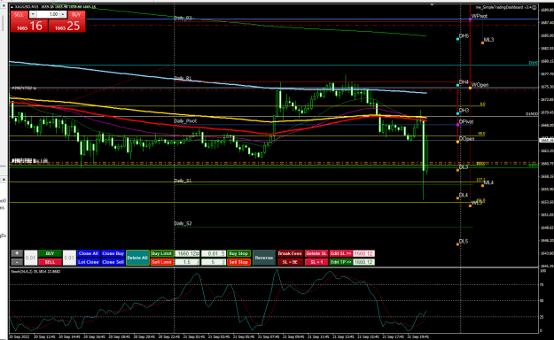The width and height of the screenshot is (554, 340).
Task: Click the SL + 1 button
Action: [x=316, y=262]
